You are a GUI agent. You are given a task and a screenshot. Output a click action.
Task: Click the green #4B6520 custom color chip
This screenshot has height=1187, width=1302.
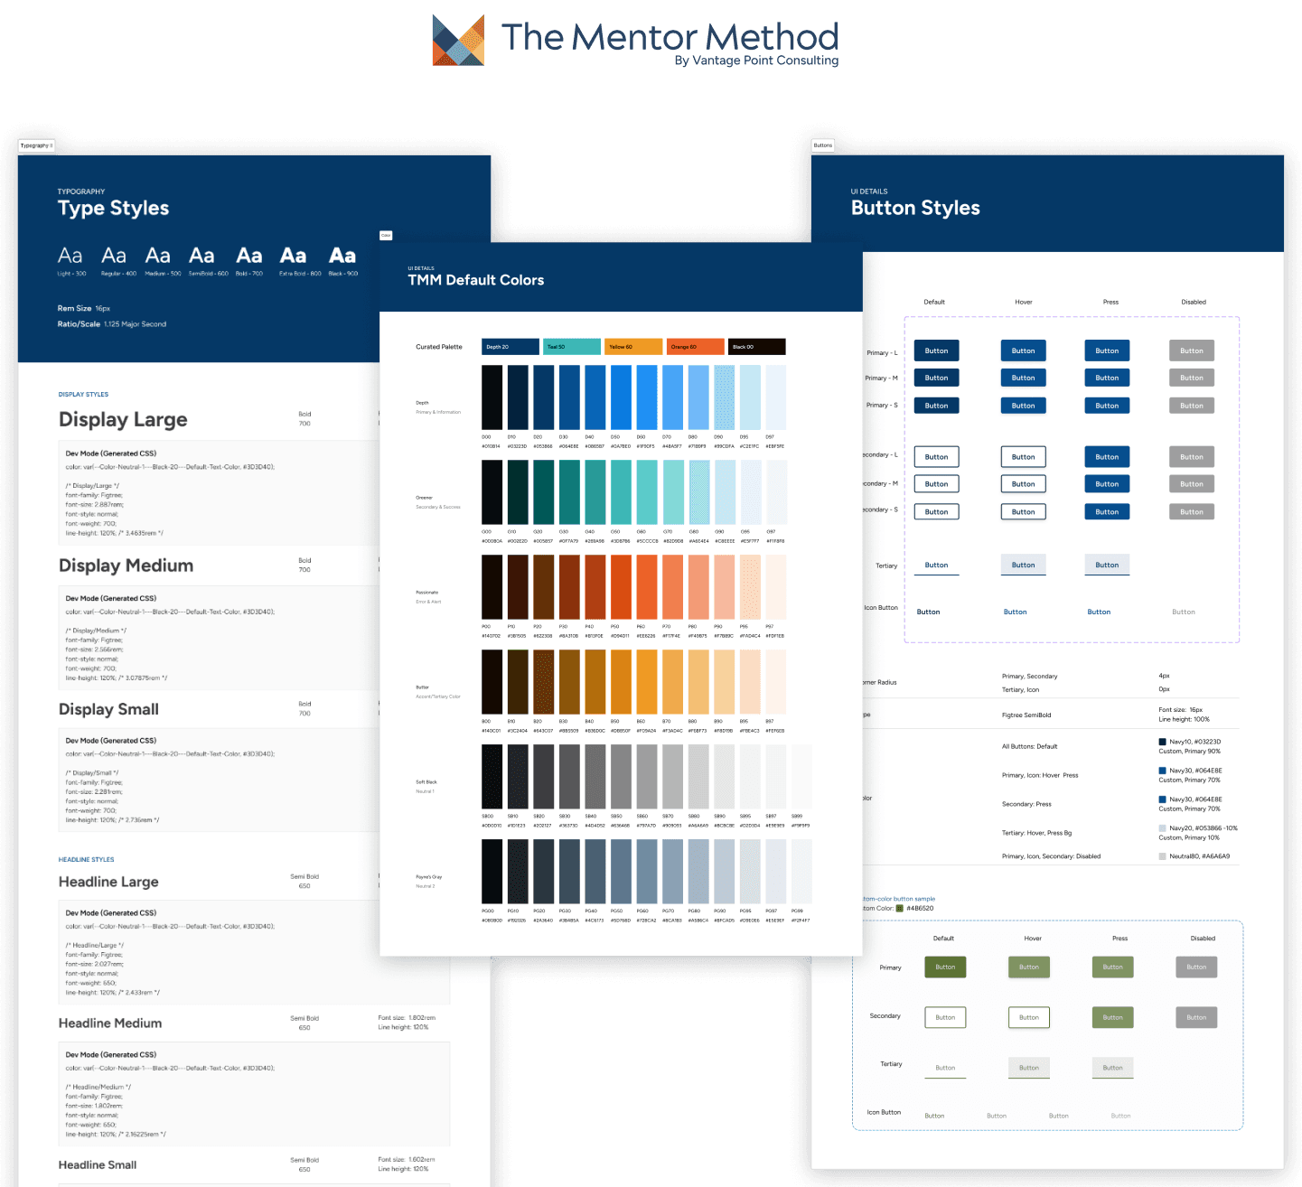[899, 909]
